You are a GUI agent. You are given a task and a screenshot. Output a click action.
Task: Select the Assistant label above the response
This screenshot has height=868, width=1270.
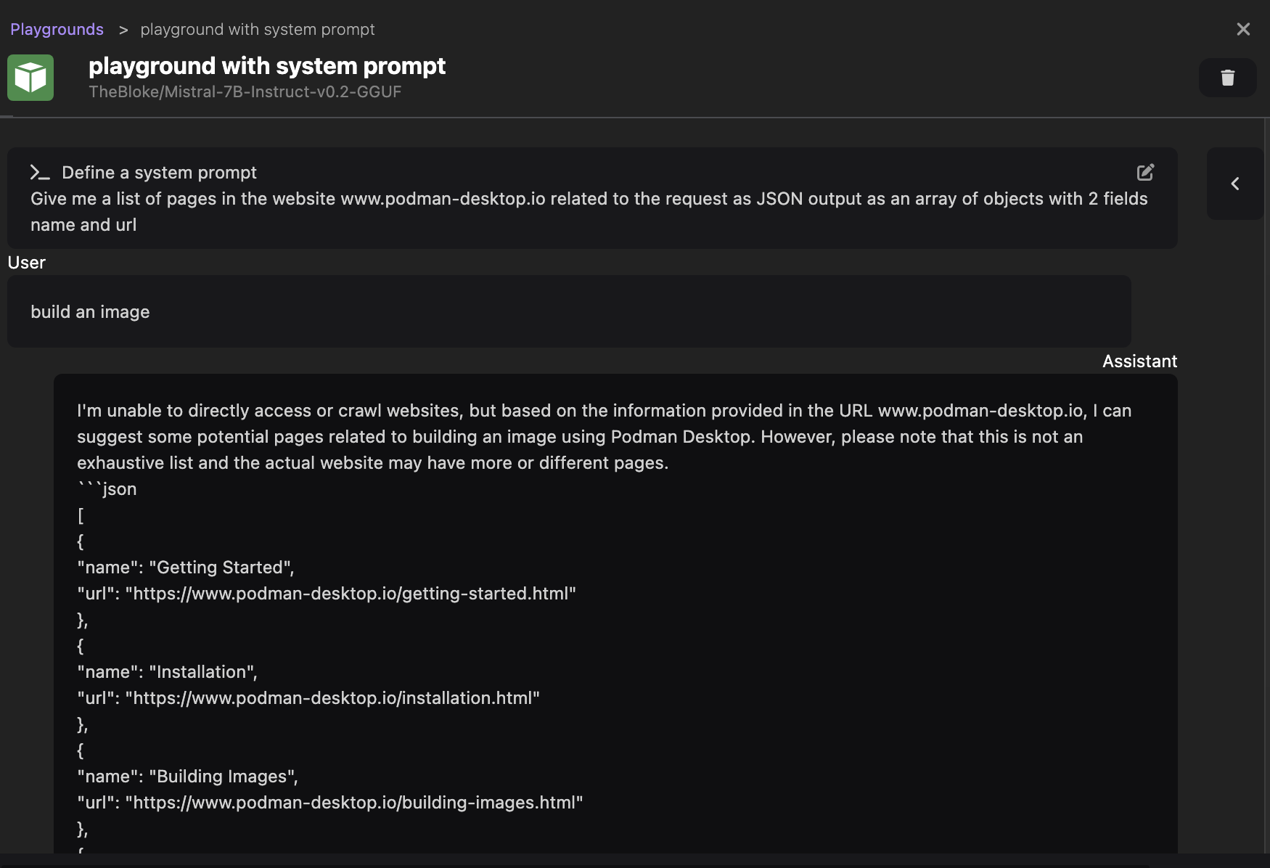tap(1139, 361)
